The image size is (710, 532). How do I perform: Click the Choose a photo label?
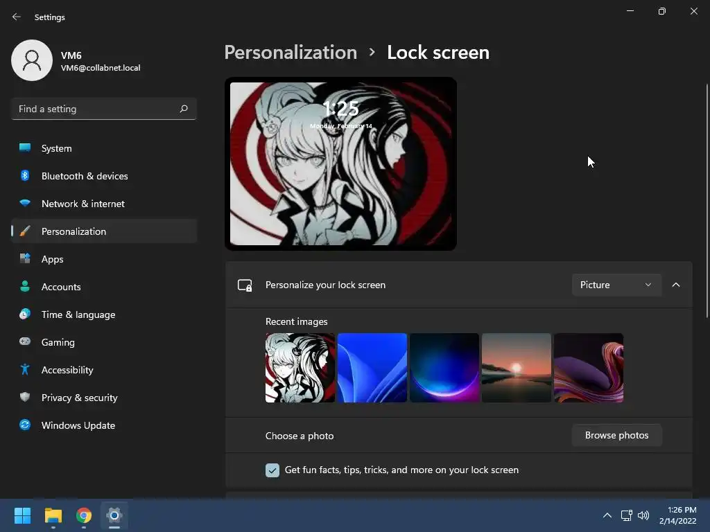click(300, 436)
